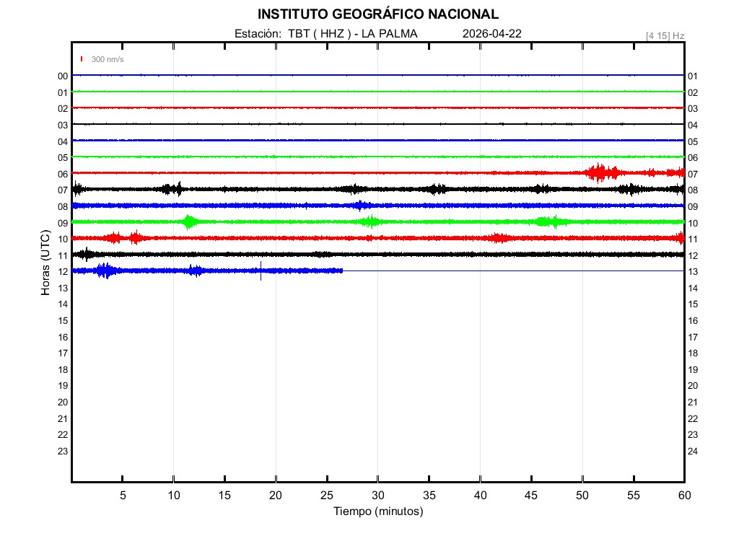This screenshot has width=739, height=554.
Task: Click the date 2026-04-22 in header
Action: [491, 34]
